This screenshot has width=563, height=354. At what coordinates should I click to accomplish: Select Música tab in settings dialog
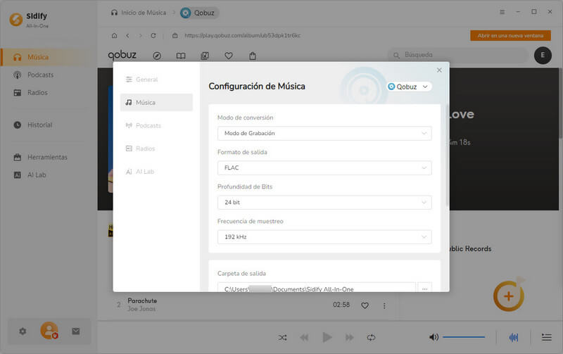click(156, 102)
